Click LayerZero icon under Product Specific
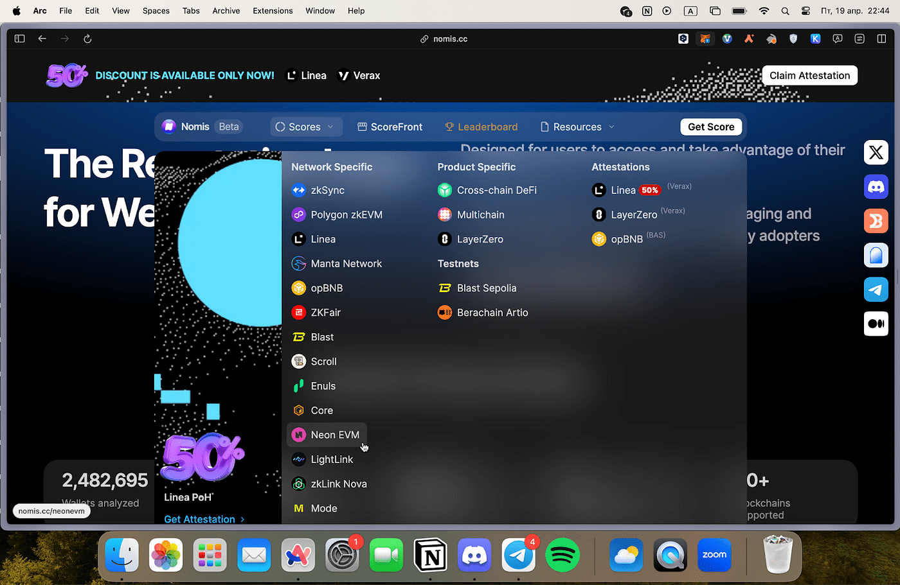 point(445,239)
